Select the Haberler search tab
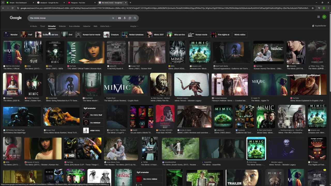The height and width of the screenshot is (186, 331). click(87, 26)
